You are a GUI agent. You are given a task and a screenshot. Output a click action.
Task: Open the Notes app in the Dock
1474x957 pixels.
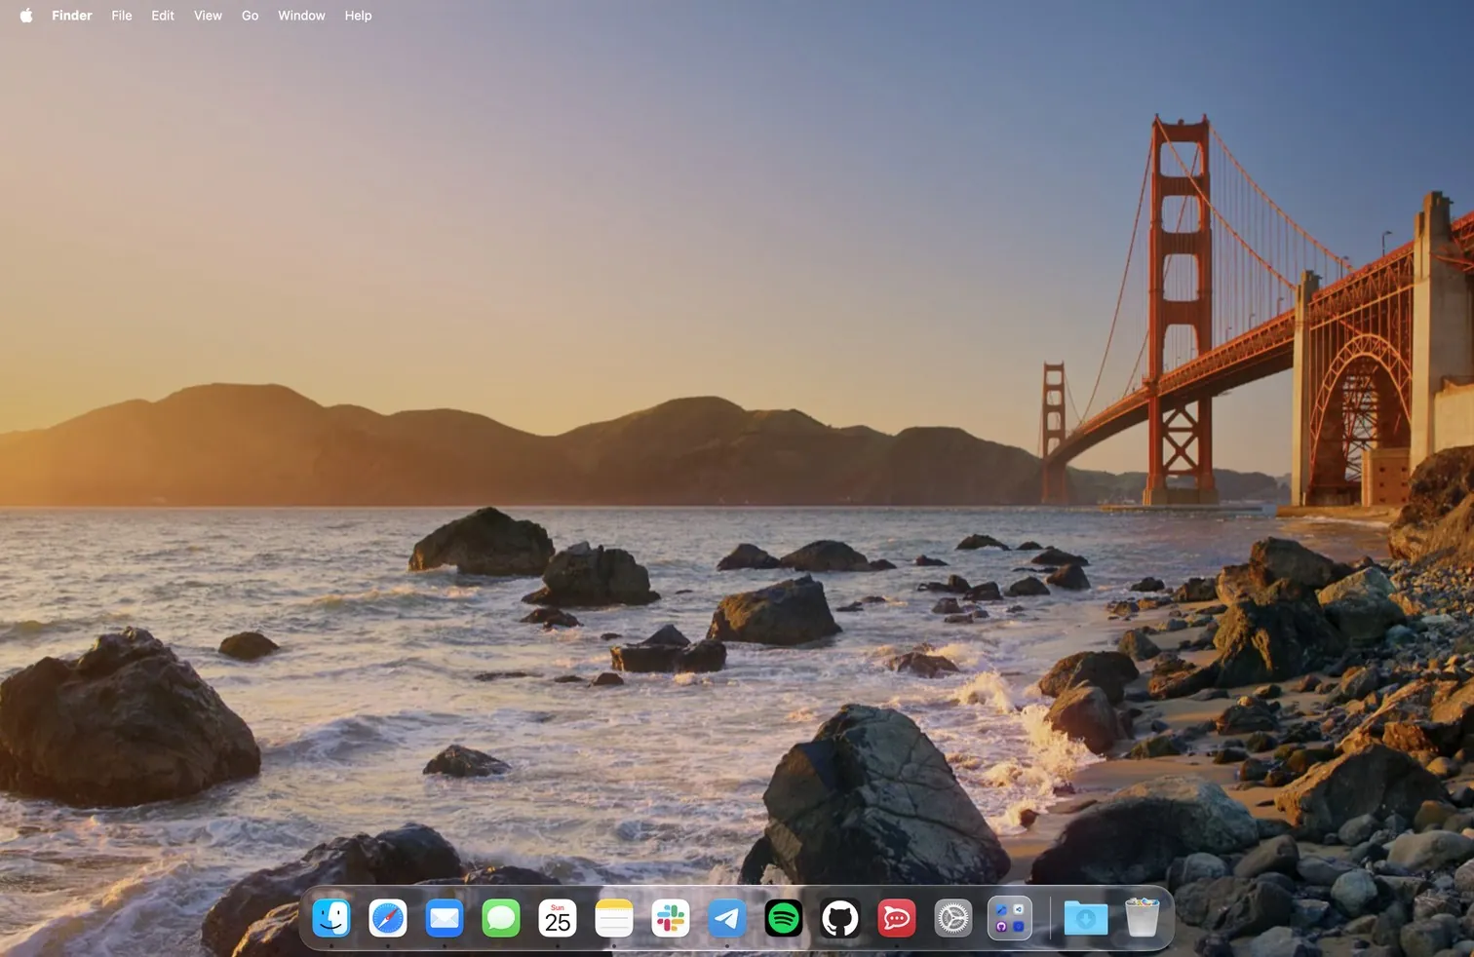coord(614,918)
